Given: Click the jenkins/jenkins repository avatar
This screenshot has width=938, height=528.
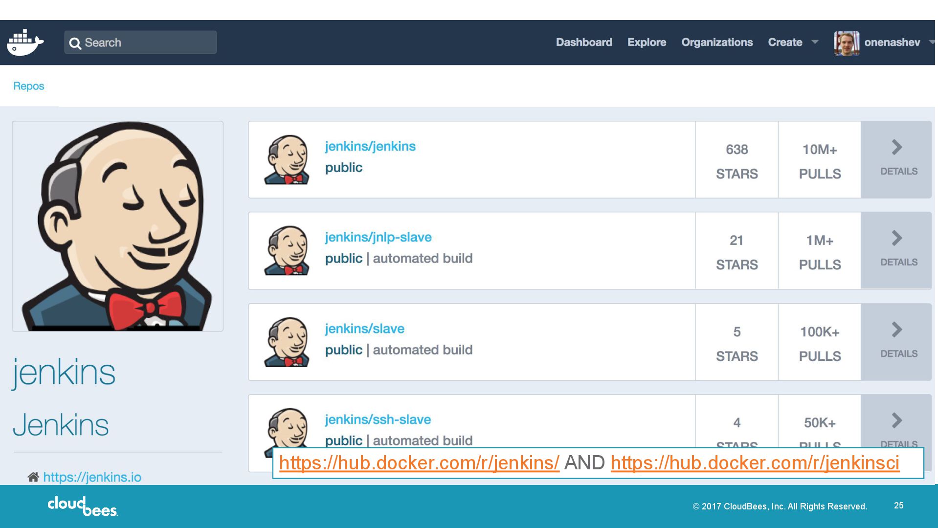Looking at the screenshot, I should tap(287, 159).
